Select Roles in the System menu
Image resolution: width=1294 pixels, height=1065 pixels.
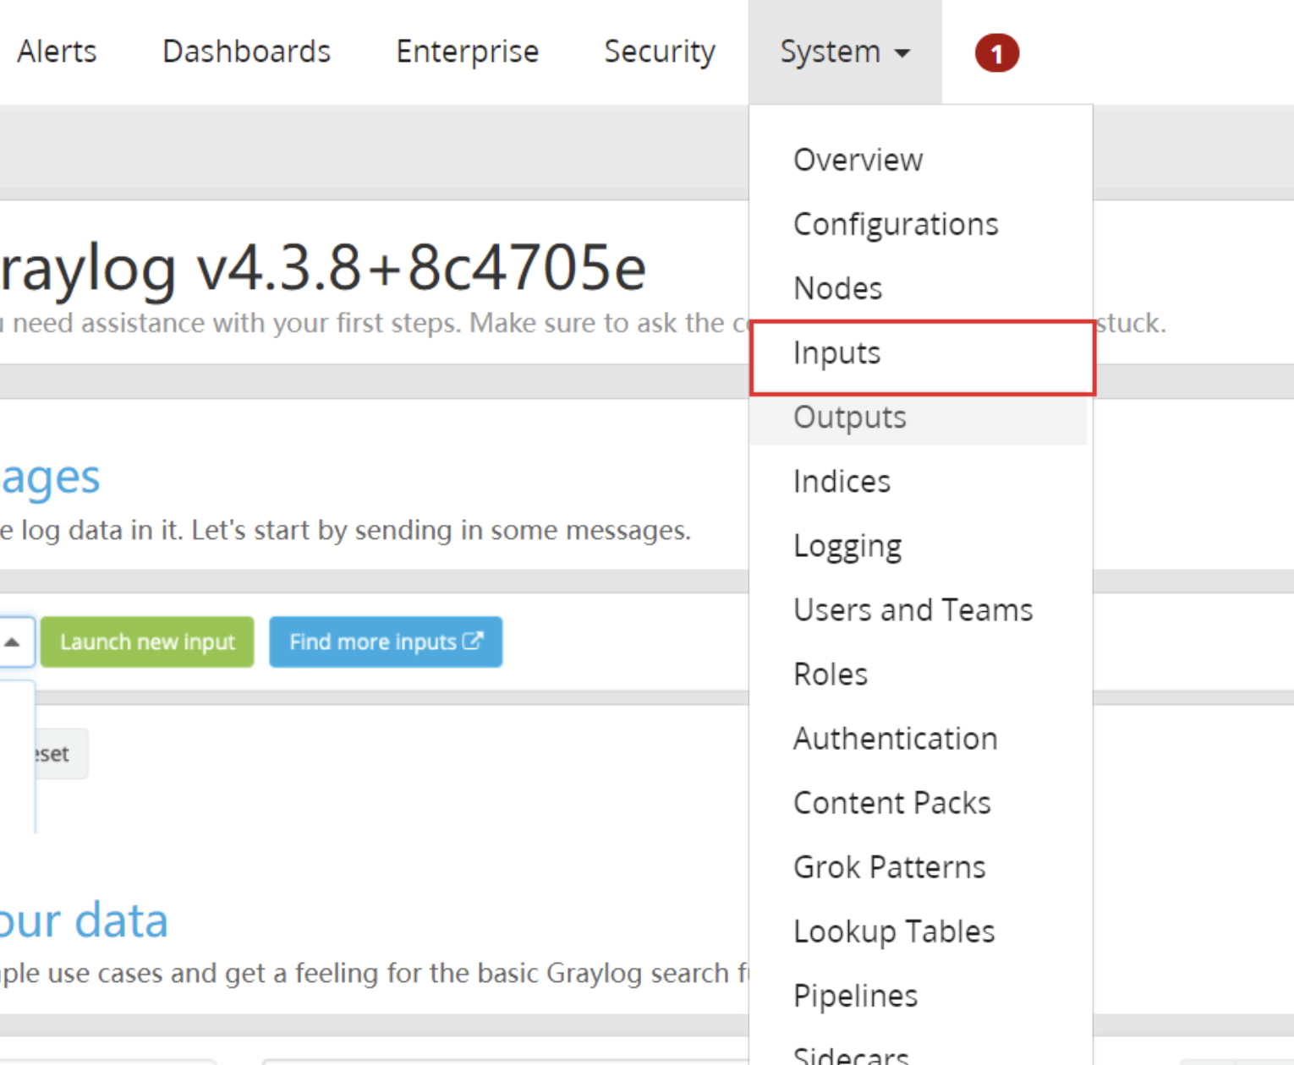click(x=831, y=674)
